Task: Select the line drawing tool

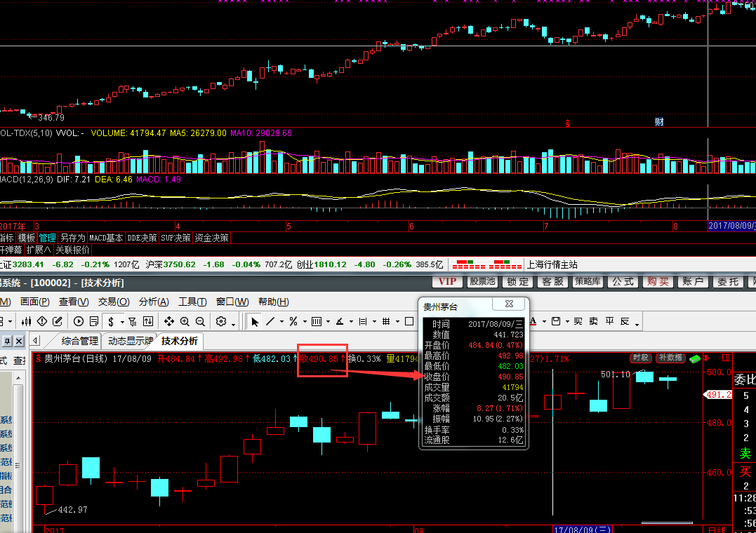Action: 270,321
